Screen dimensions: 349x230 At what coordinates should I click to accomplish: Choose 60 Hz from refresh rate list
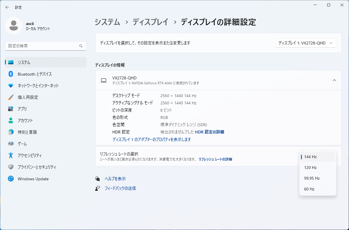(x=309, y=189)
